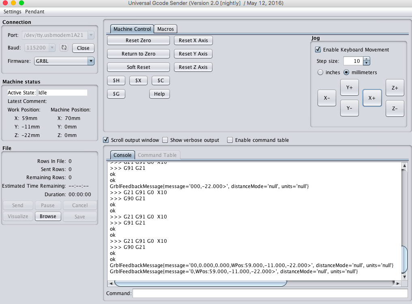The image size is (412, 304).
Task: Send the $C check mode command
Action: pyautogui.click(x=161, y=80)
